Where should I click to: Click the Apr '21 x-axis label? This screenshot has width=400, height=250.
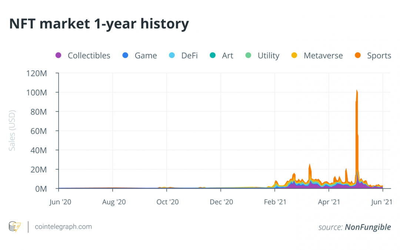(x=329, y=202)
